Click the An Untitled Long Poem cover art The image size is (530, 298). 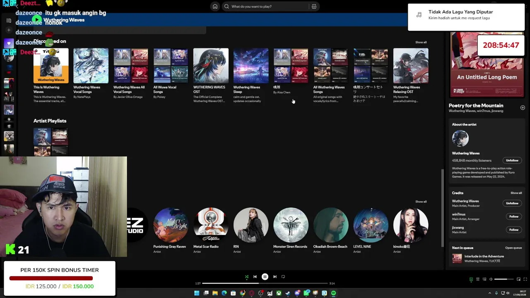[487, 65]
